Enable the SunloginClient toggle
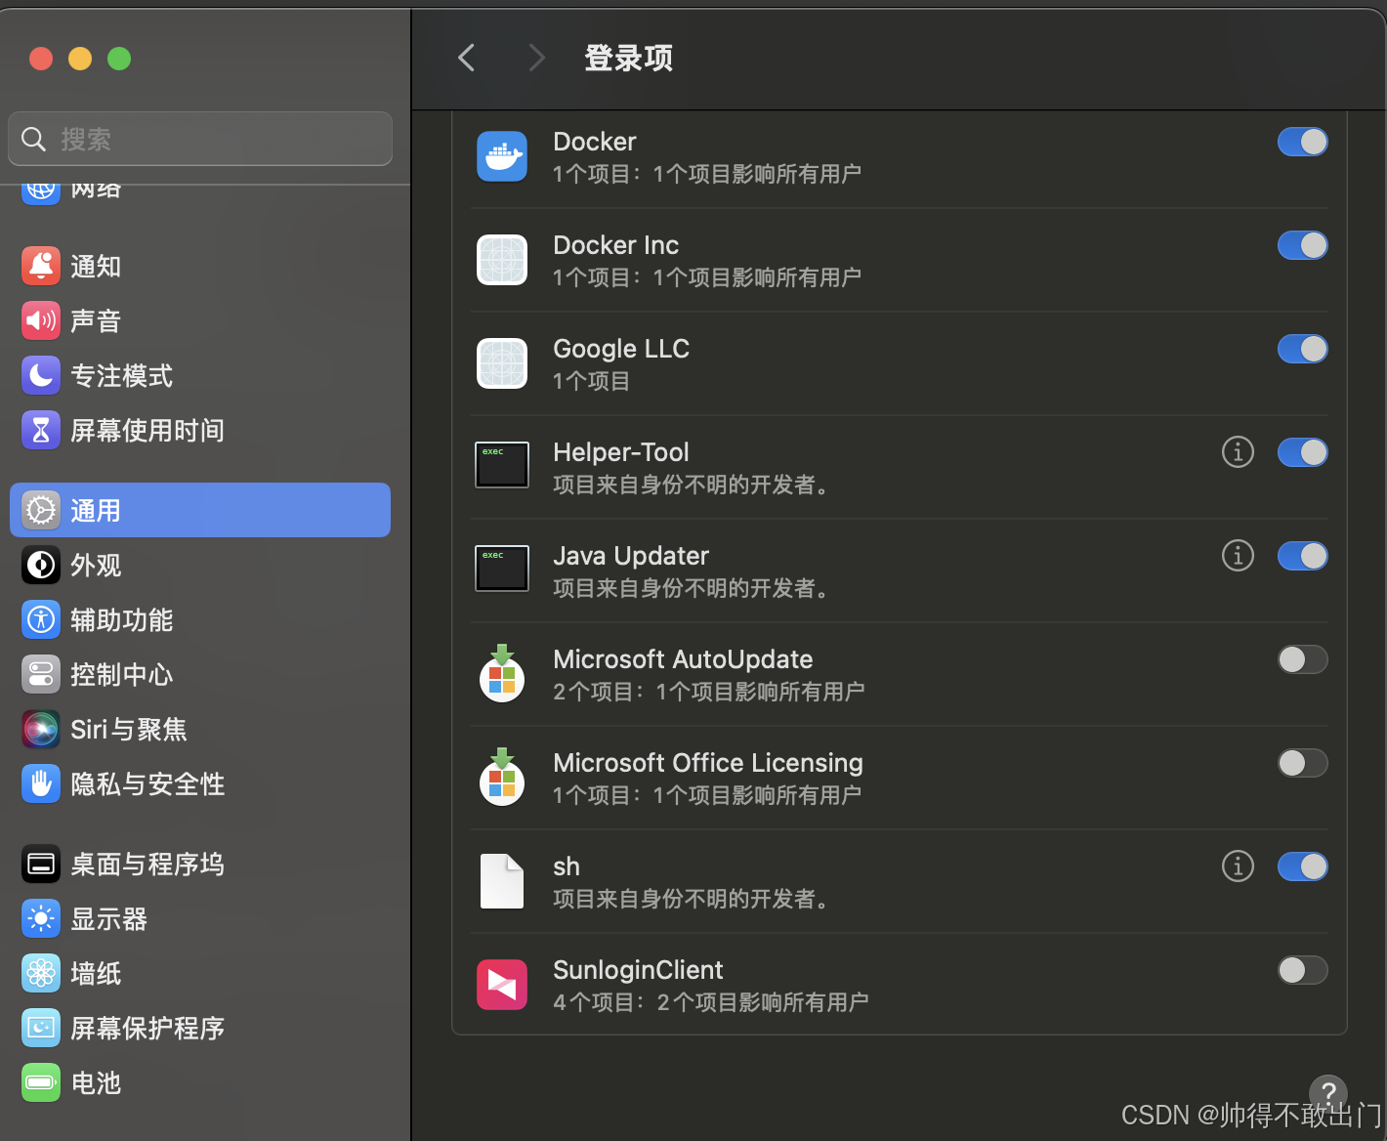 (1303, 970)
